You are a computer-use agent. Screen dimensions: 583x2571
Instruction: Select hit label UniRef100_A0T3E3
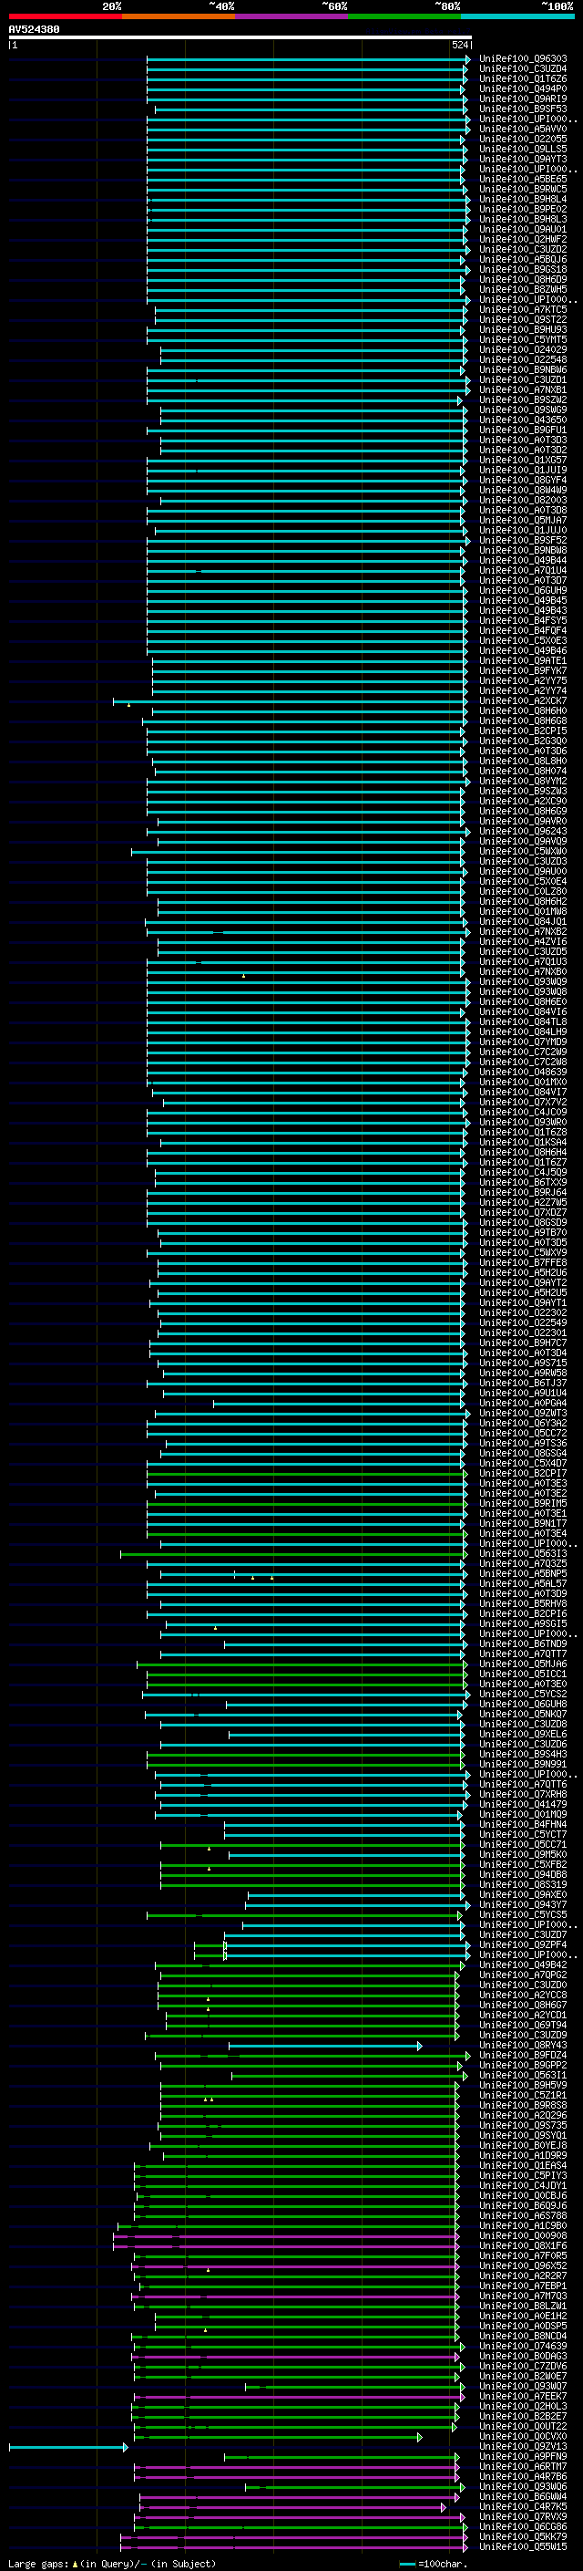[523, 1483]
